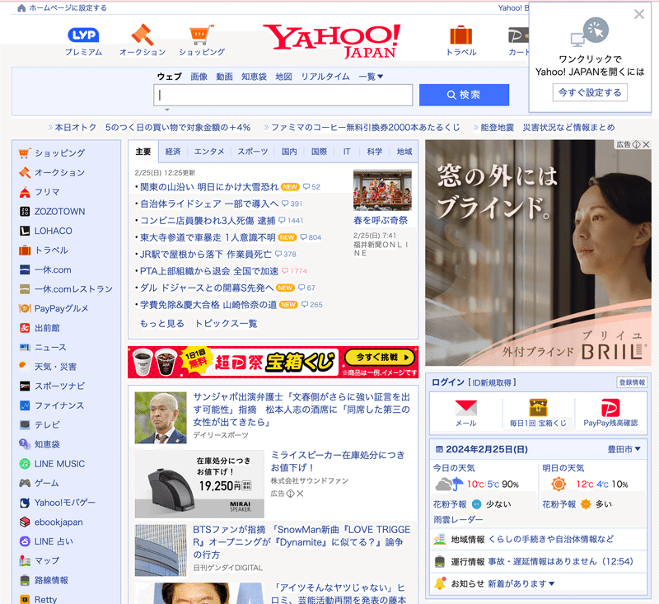Open the Travel suitcase icon in header
The image size is (659, 604).
[x=461, y=35]
